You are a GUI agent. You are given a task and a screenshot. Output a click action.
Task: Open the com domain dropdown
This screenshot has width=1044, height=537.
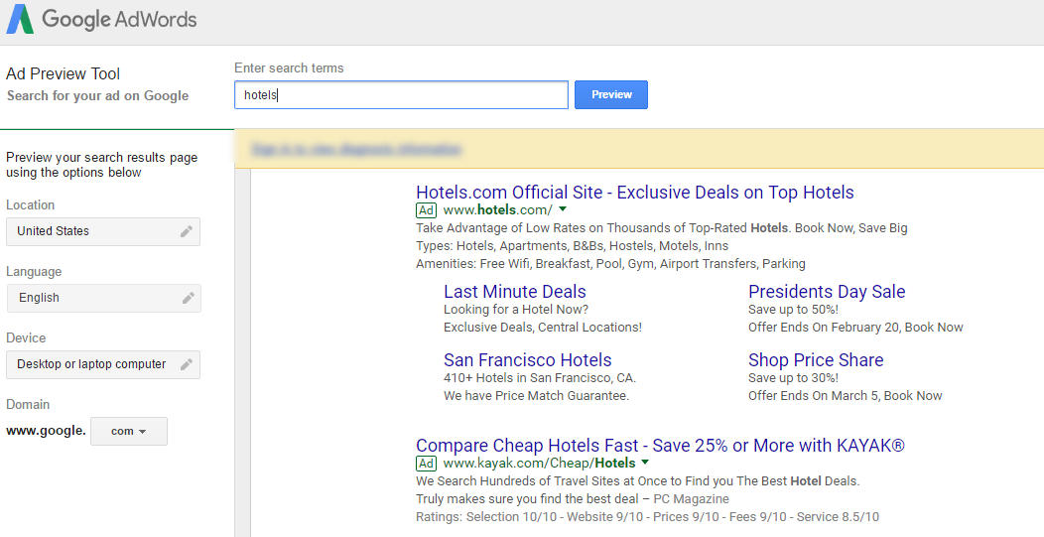click(129, 431)
